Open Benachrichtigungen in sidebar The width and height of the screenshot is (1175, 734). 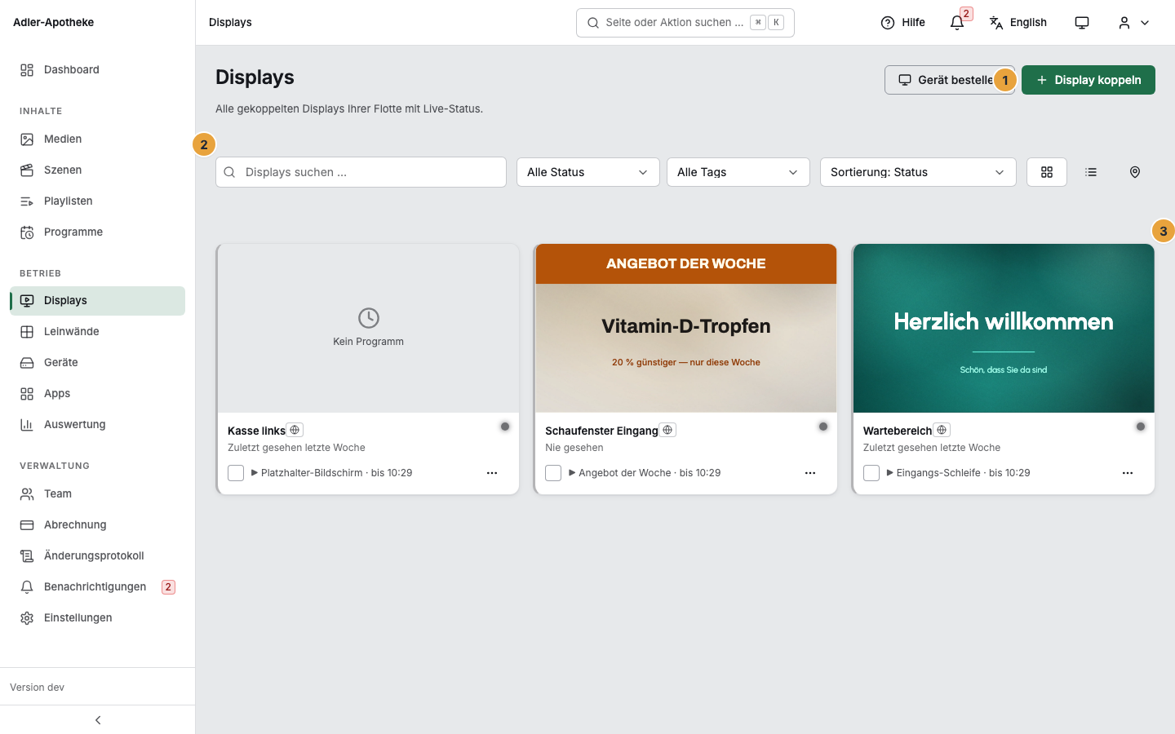[x=98, y=587]
